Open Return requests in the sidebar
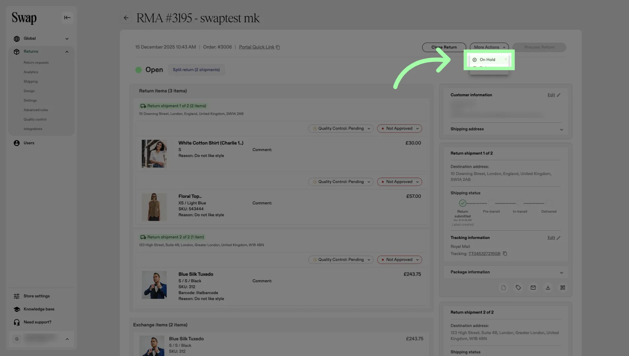The image size is (629, 356). tap(36, 63)
